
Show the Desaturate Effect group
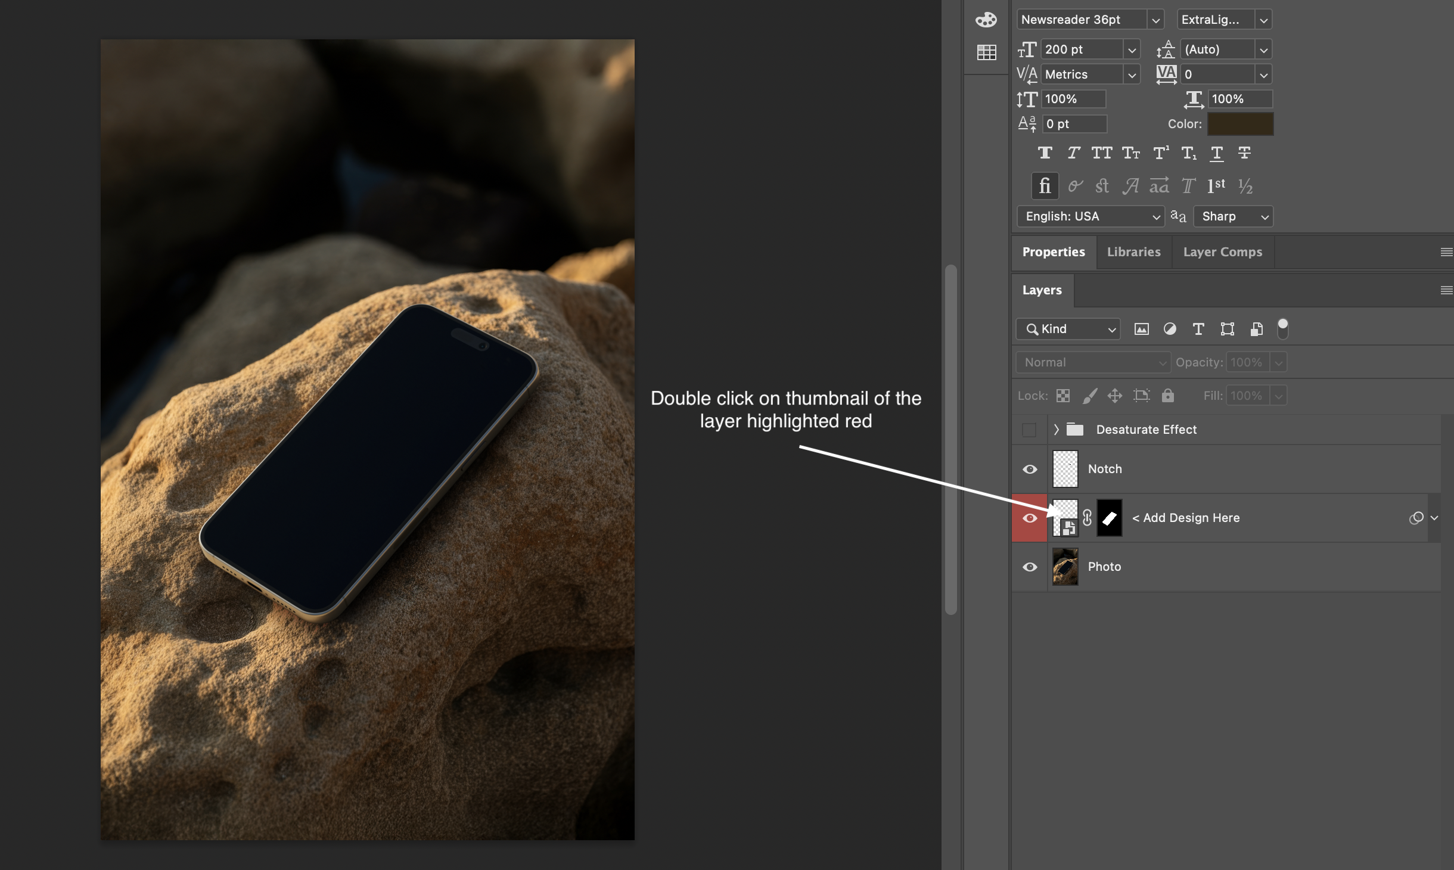click(1029, 430)
